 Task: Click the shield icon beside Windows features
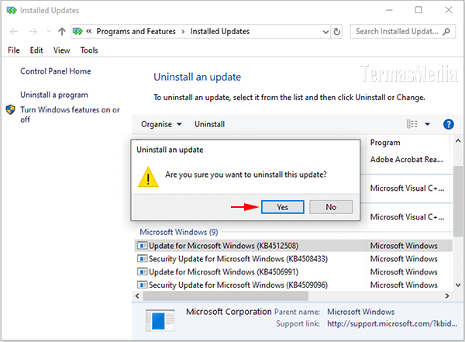[10, 110]
